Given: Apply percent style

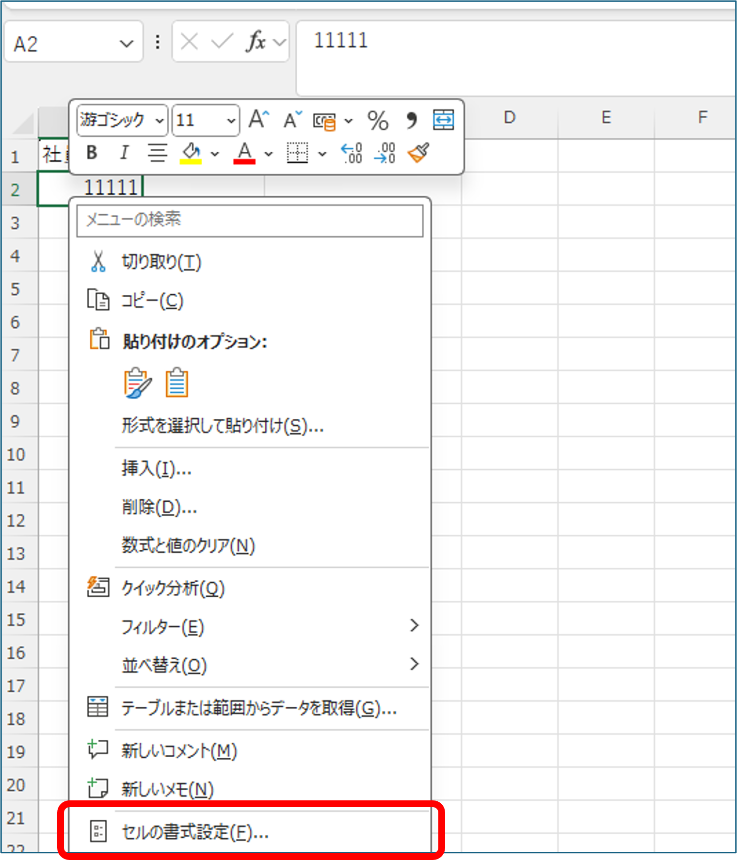Looking at the screenshot, I should (378, 120).
